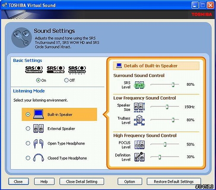Click the Closed Type Headphone icon
This screenshot has width=216, height=190.
38,158
